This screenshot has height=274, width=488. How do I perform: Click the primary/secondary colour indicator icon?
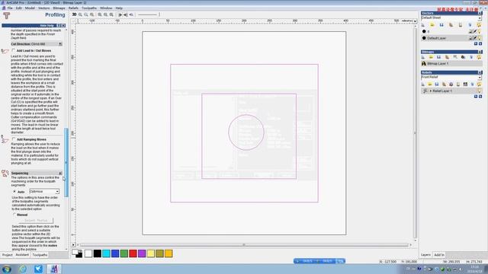click(77, 253)
